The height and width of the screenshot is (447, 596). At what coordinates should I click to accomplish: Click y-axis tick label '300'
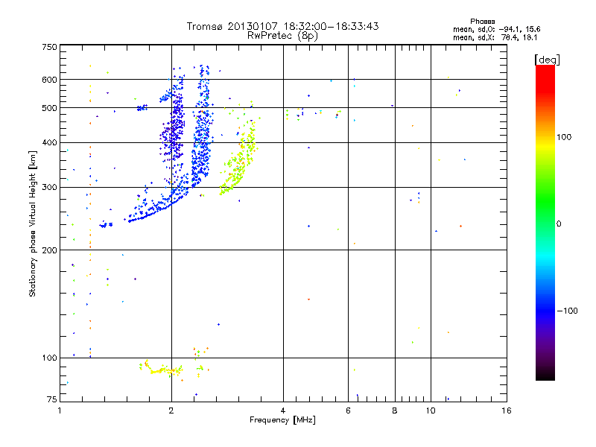click(x=49, y=188)
